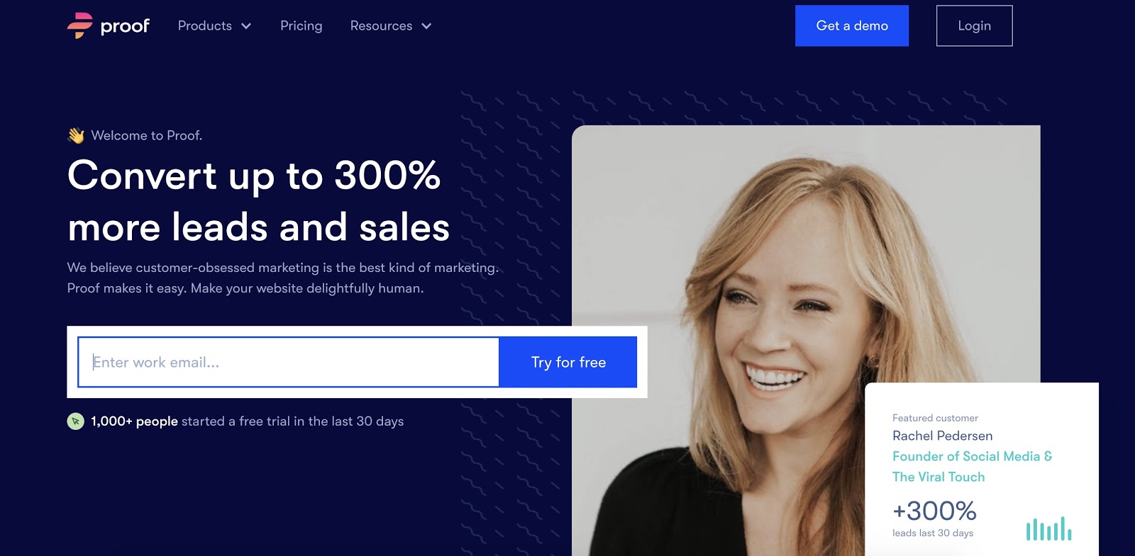Click the 1,000+ people trial notice
The width and height of the screenshot is (1135, 556).
point(247,421)
